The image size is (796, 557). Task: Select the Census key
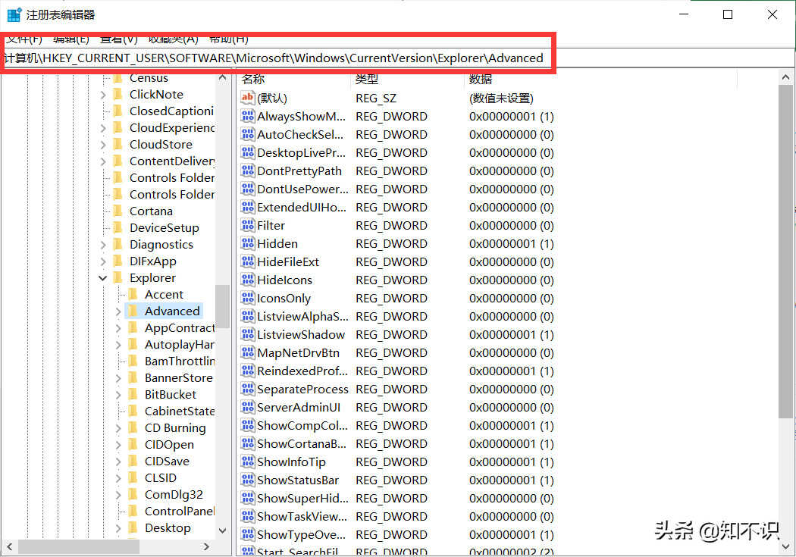(149, 77)
